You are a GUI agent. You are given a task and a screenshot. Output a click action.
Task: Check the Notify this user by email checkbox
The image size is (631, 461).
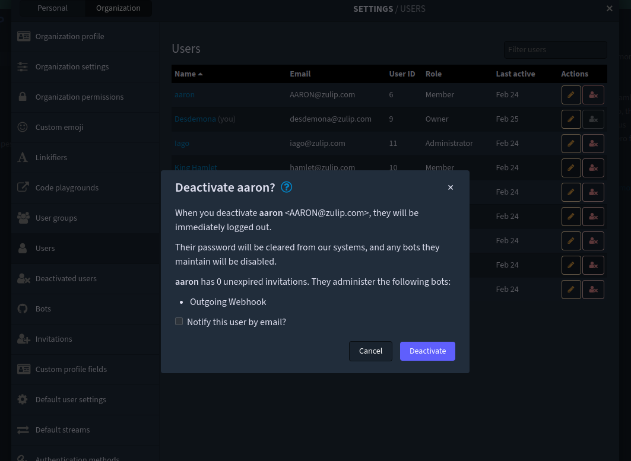(179, 321)
